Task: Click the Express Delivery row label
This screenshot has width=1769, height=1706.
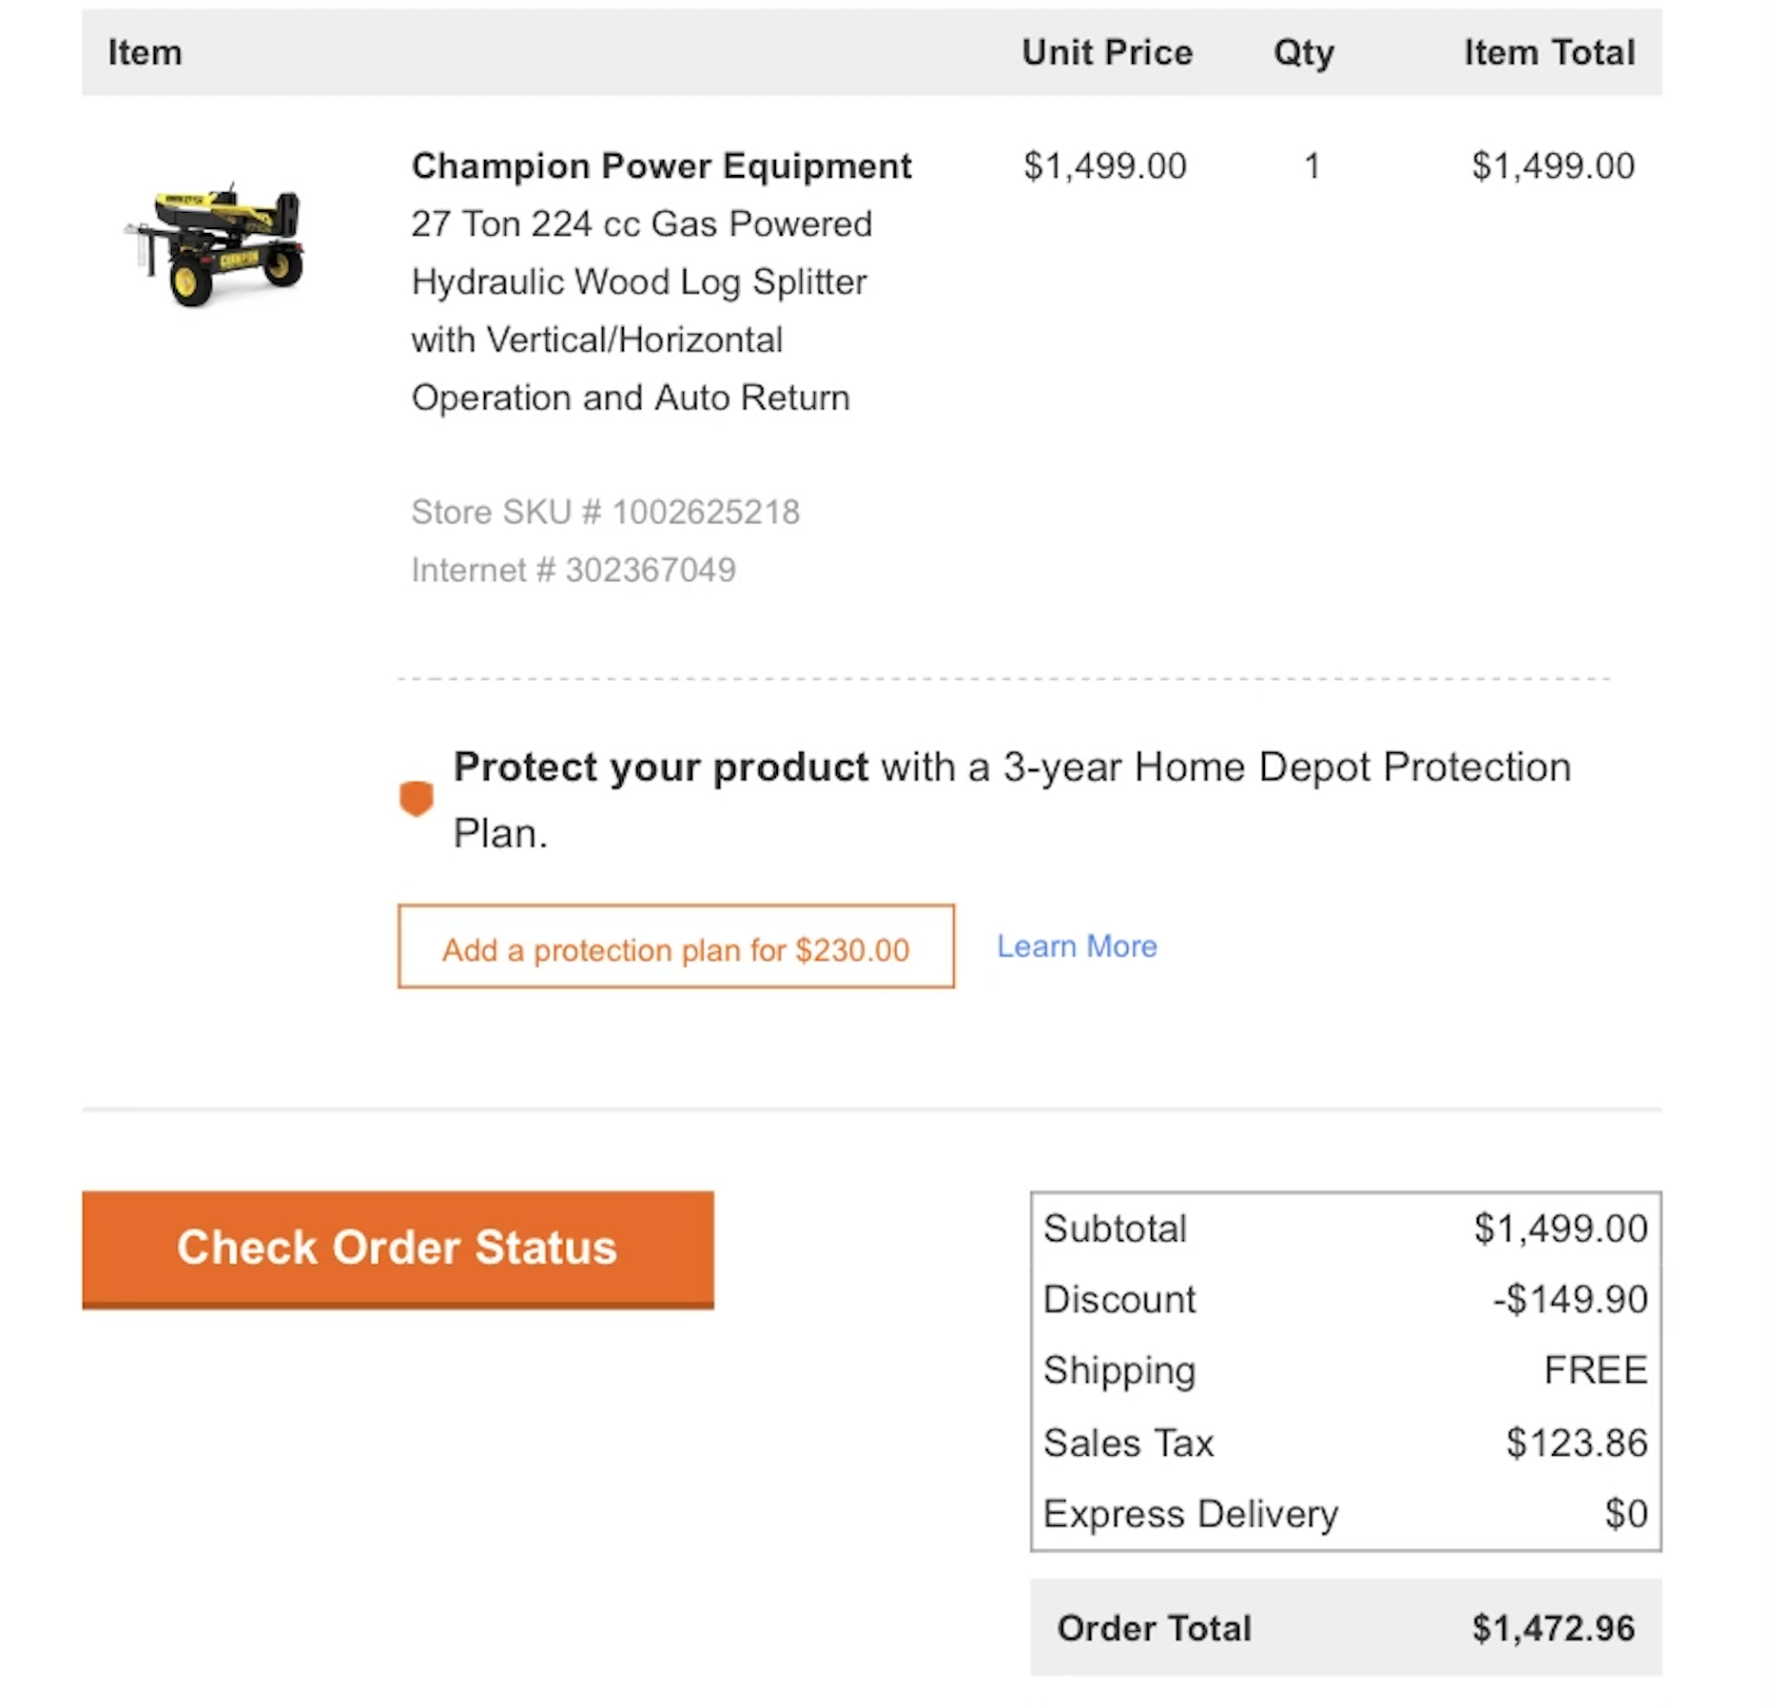Action: tap(1190, 1514)
